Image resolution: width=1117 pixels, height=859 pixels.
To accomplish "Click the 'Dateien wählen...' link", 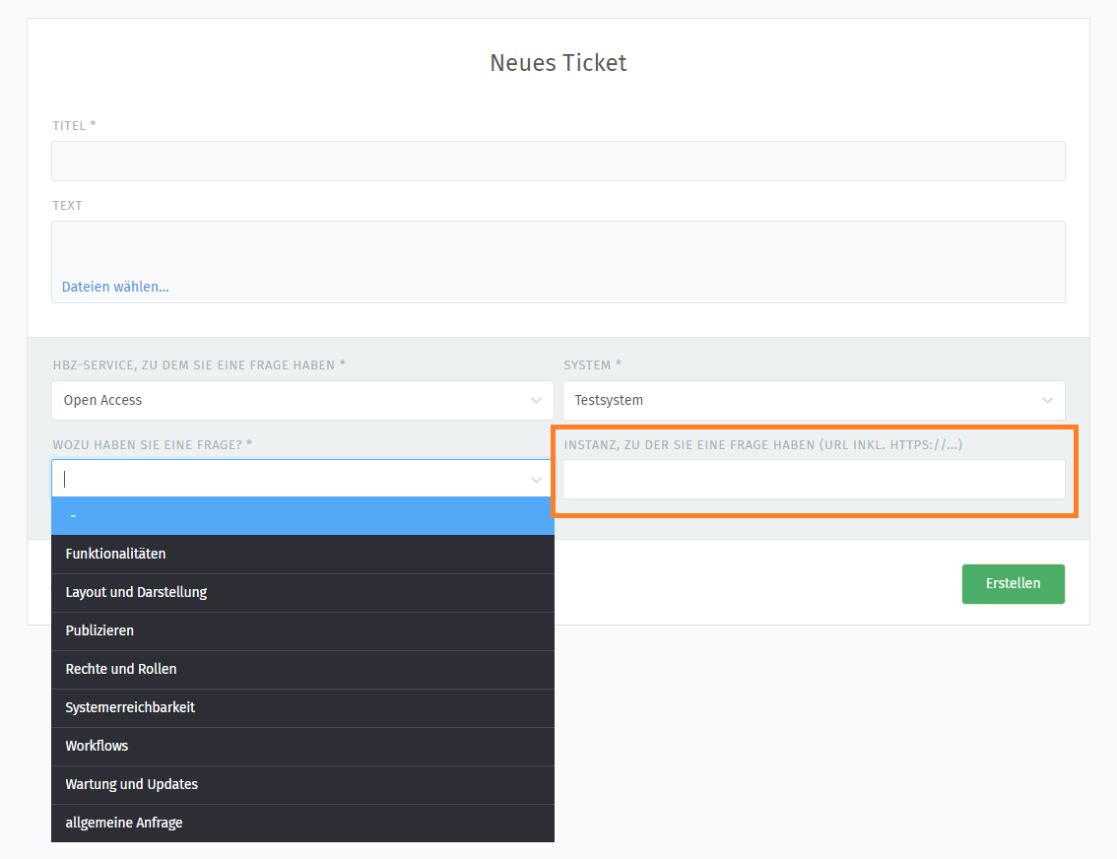I will tap(115, 287).
